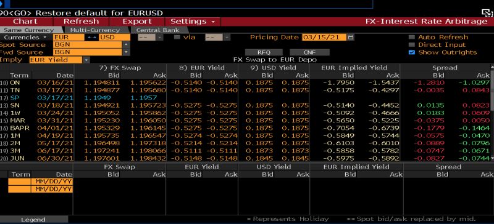The image size is (494, 224).
Task: Click the date 04/19/21 in 1M row
Action: point(55,136)
